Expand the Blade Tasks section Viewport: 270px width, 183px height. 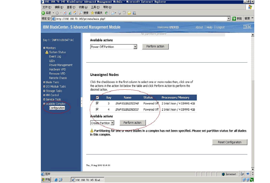point(44,82)
